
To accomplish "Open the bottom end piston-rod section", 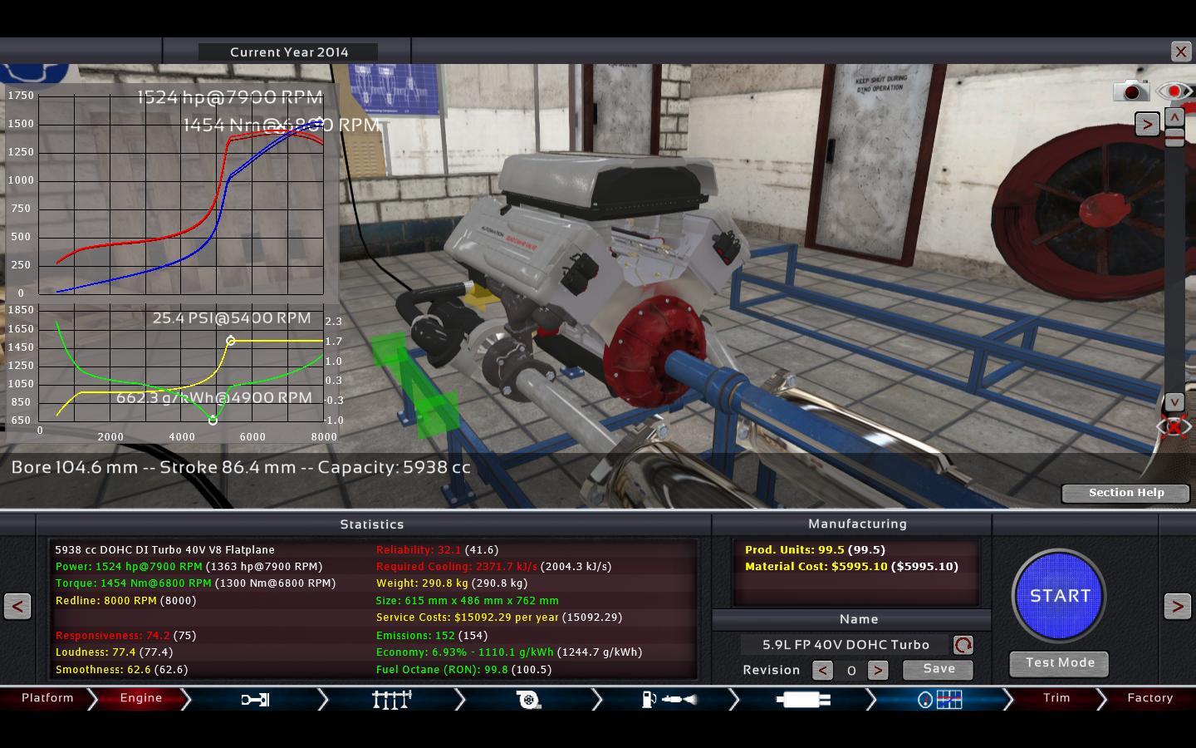I will (255, 700).
